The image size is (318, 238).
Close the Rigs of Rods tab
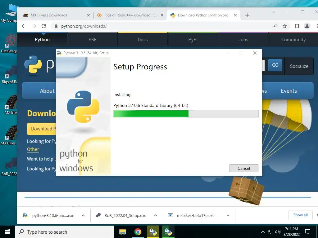click(162, 15)
